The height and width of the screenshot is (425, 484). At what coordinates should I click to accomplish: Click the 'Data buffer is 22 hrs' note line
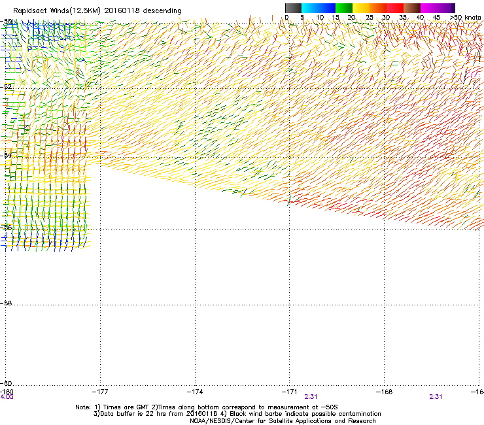point(237,414)
